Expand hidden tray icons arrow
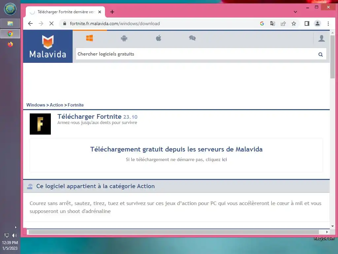 coord(16,227)
